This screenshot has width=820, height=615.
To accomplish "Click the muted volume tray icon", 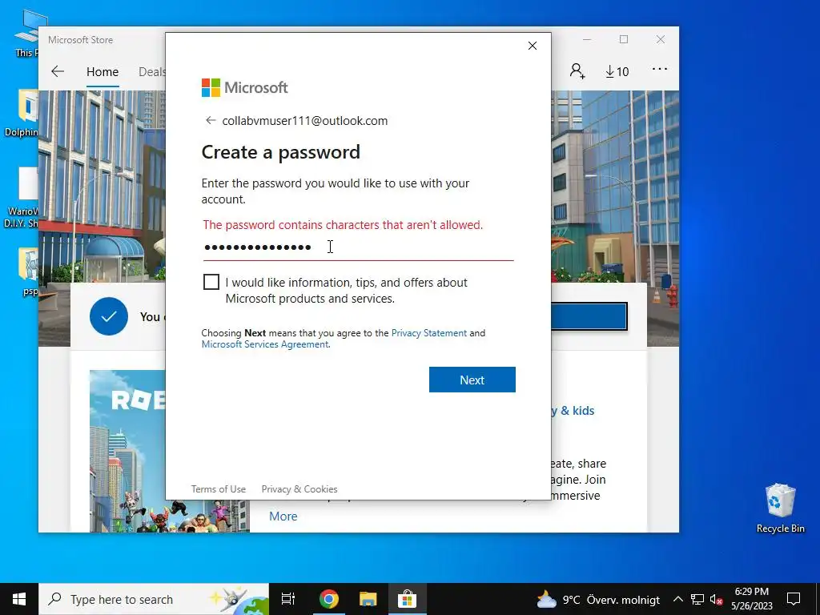I will [717, 599].
